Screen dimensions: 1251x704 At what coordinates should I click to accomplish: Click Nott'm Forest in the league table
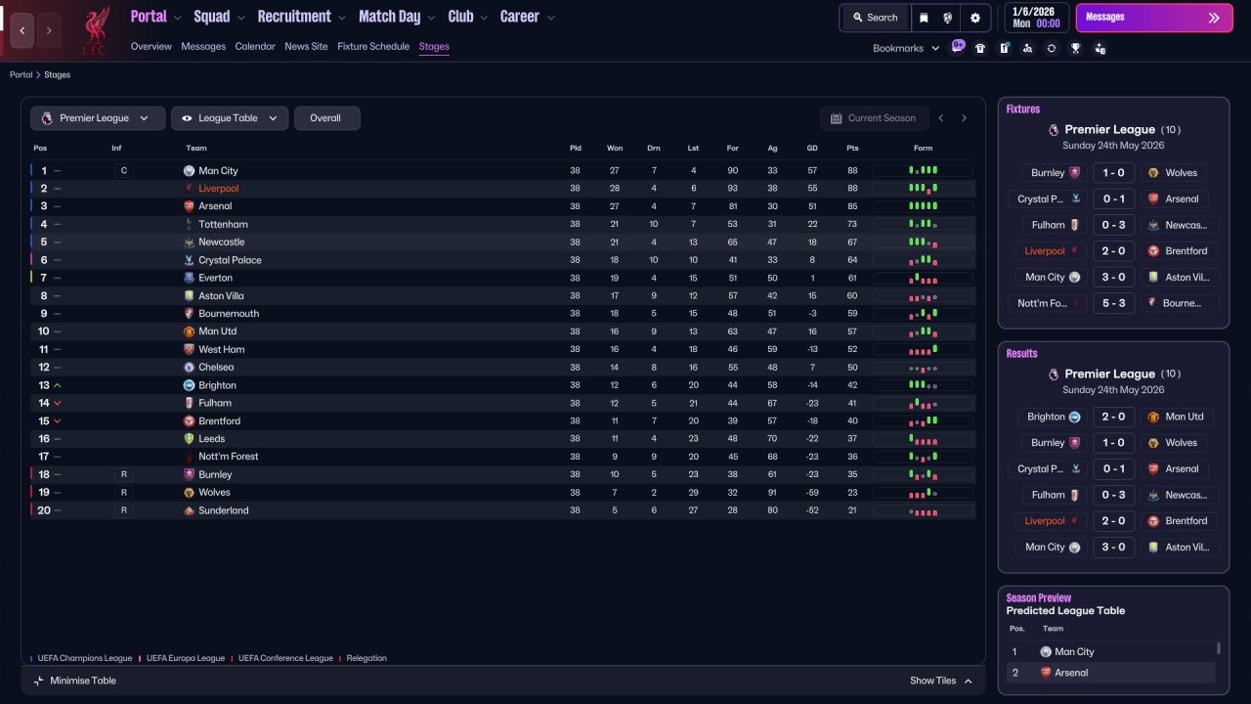pos(231,457)
